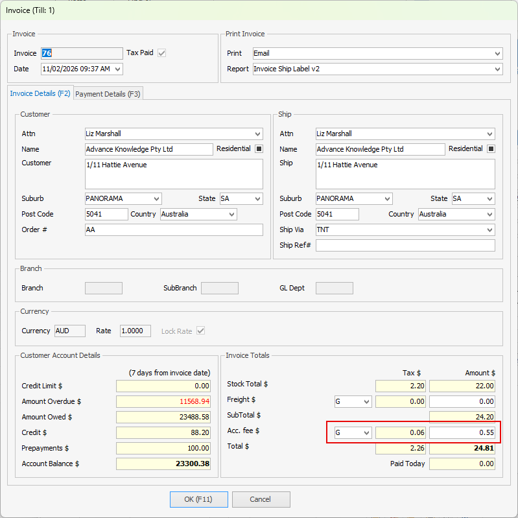Open Customer Suburb dropdown
Viewport: 518px width, 518px height.
point(157,198)
